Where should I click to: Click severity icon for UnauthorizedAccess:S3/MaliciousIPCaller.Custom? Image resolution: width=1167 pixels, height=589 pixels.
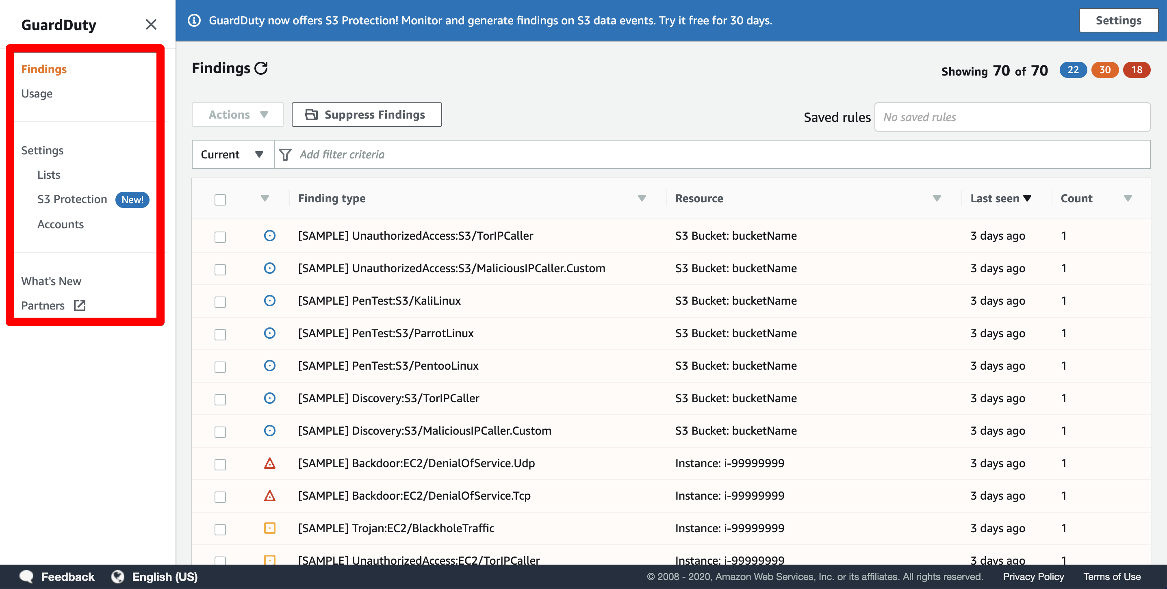point(269,268)
